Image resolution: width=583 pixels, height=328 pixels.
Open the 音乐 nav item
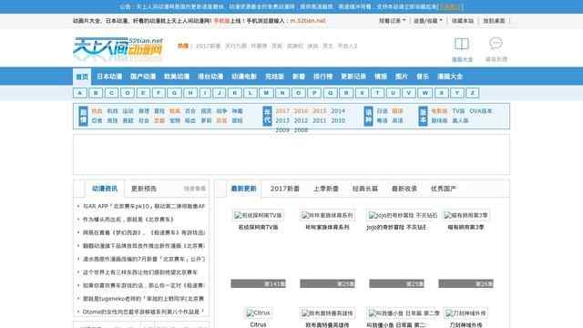(x=423, y=77)
